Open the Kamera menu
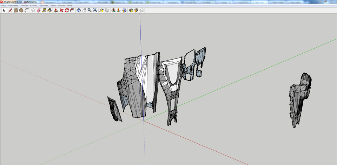Image resolution: width=337 pixels, height=165 pixels. pos(34,5)
